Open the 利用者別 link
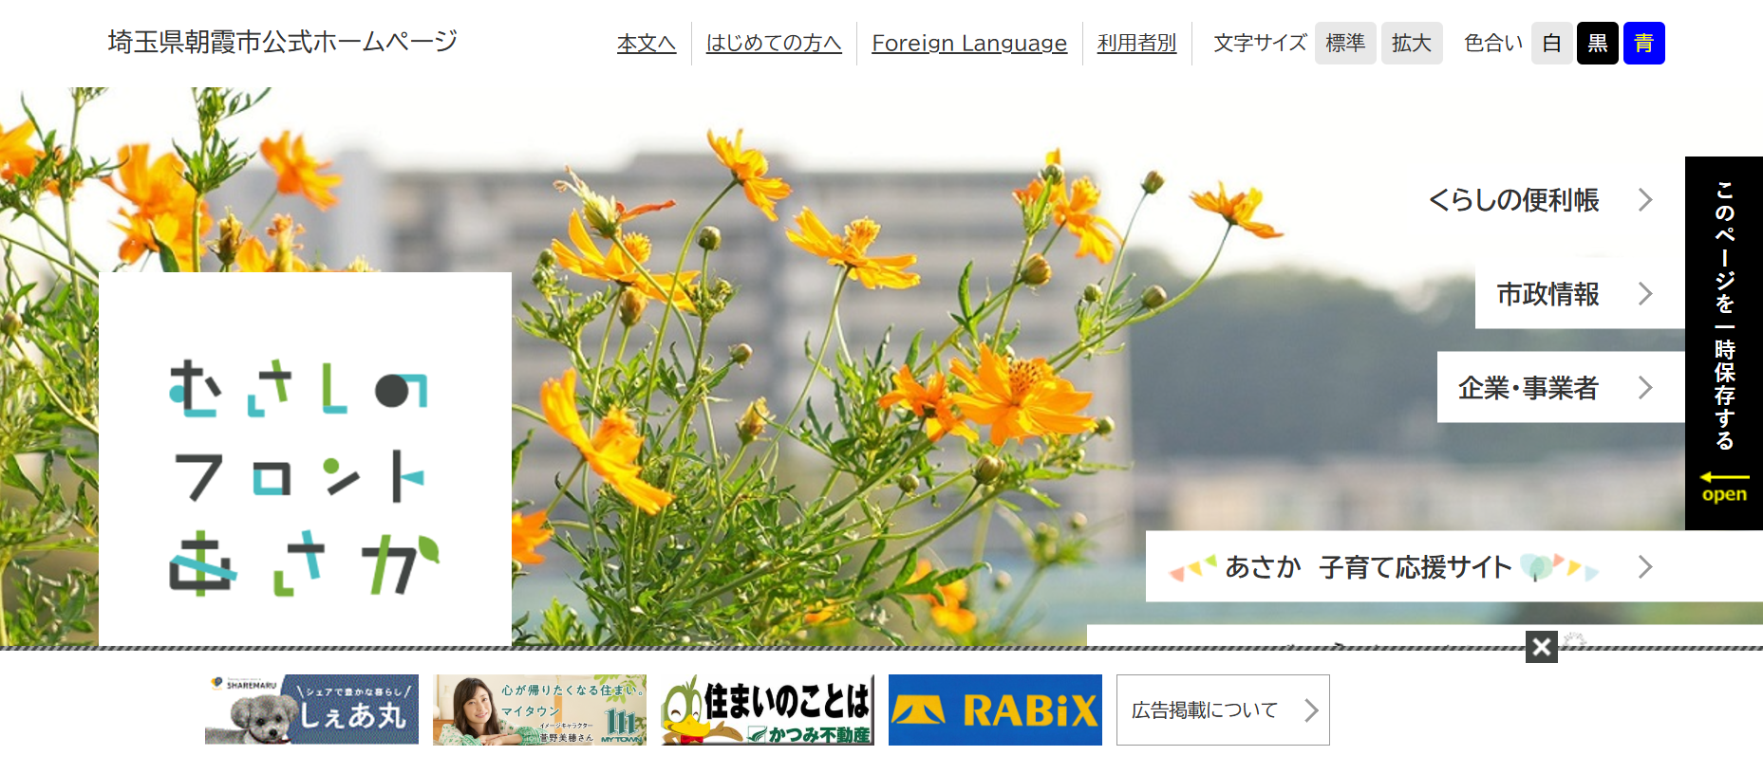Screen dimensions: 1763x774 click(1136, 43)
